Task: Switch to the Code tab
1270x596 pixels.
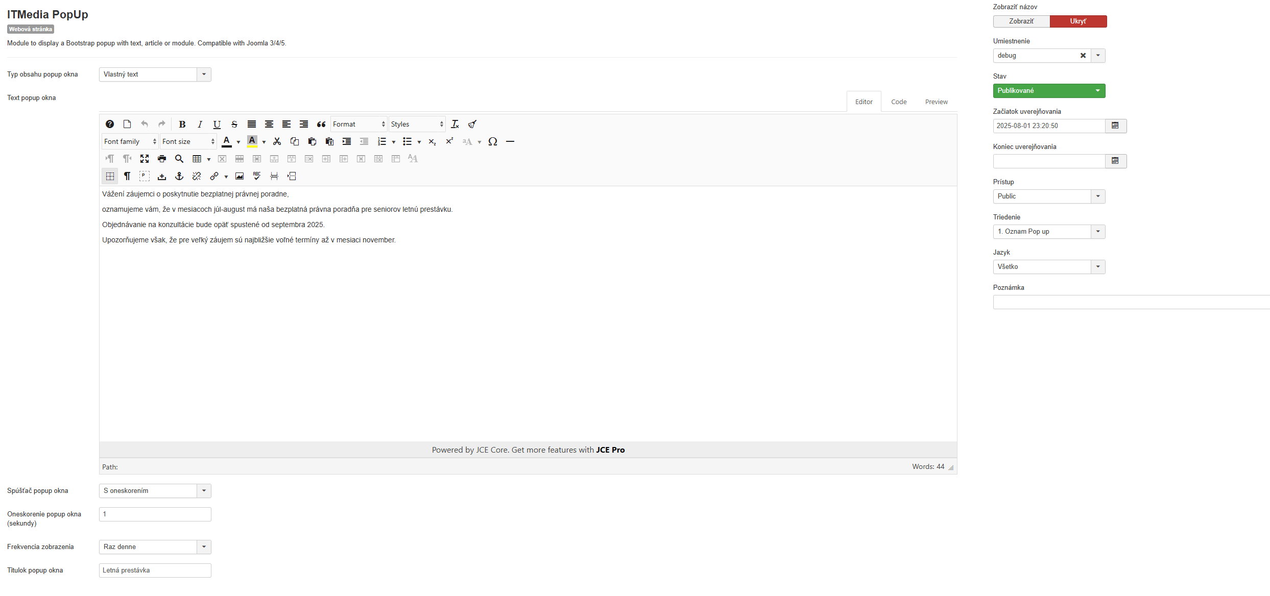Action: pyautogui.click(x=899, y=102)
